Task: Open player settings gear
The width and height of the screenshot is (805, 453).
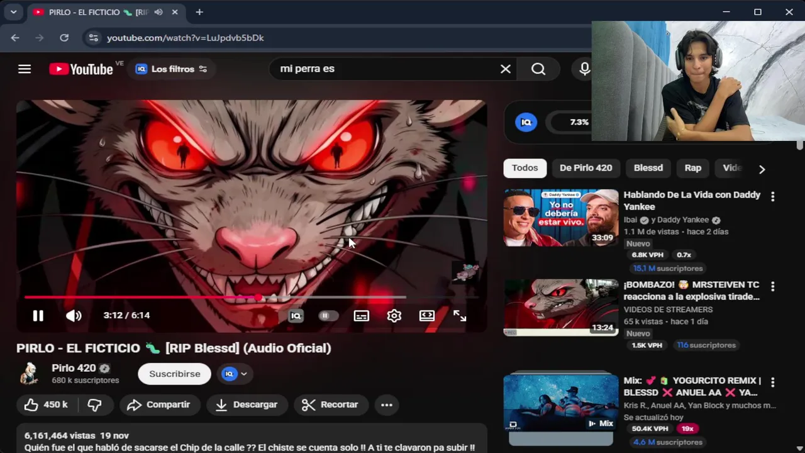Action: pyautogui.click(x=394, y=316)
